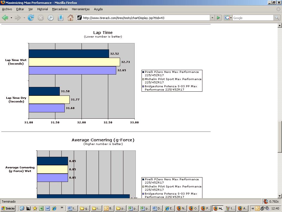The image size is (282, 212).
Task: Click the Pirelli dark blue swatch in Lap Time legend
Action: pyautogui.click(x=143, y=72)
